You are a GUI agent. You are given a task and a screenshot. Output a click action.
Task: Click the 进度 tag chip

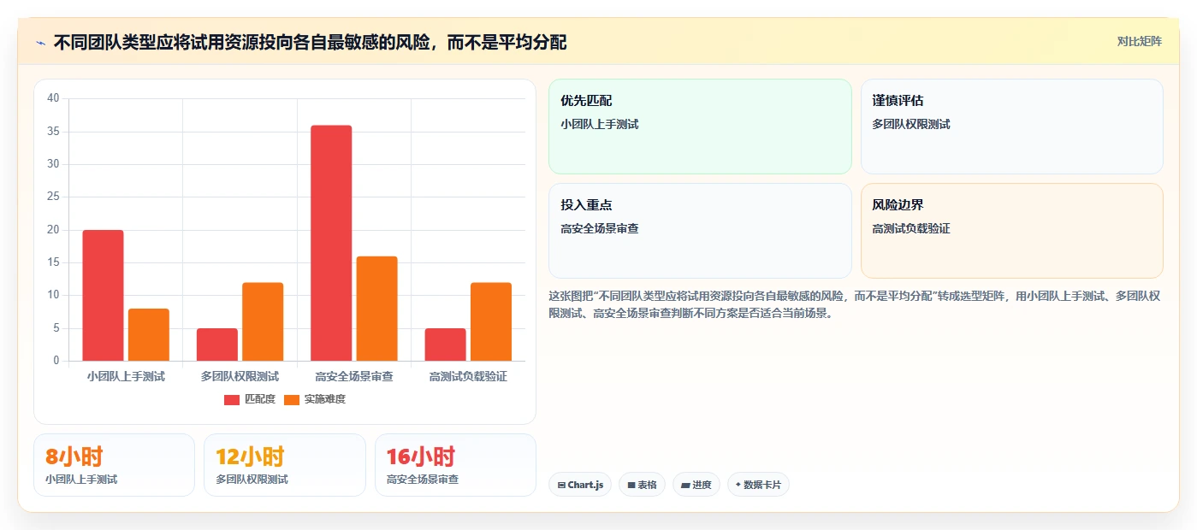[x=696, y=485]
